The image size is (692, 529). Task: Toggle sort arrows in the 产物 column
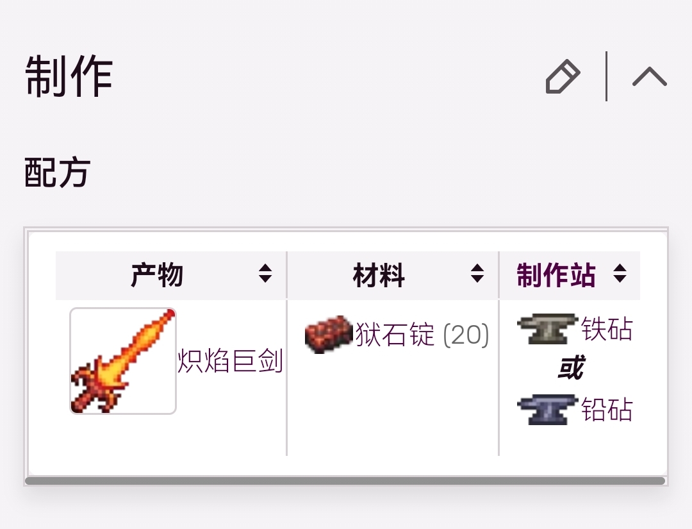pos(265,273)
